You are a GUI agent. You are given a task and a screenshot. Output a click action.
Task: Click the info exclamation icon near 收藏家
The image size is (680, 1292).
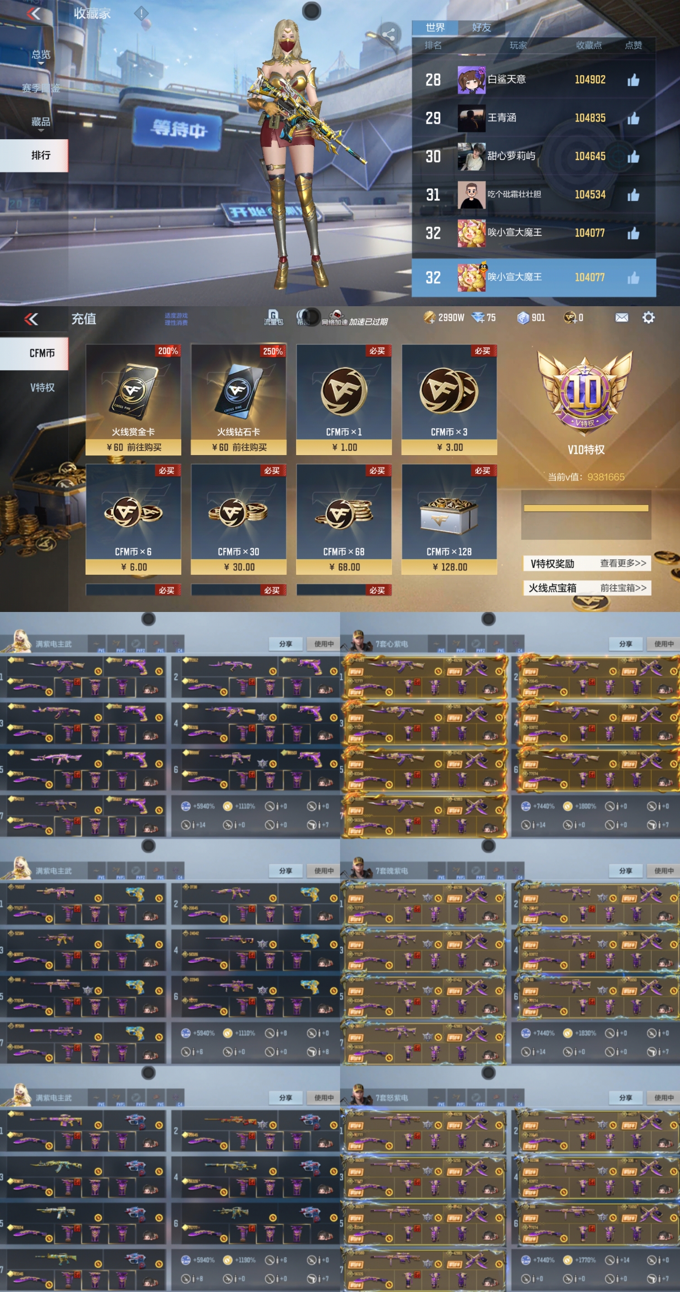coord(141,13)
